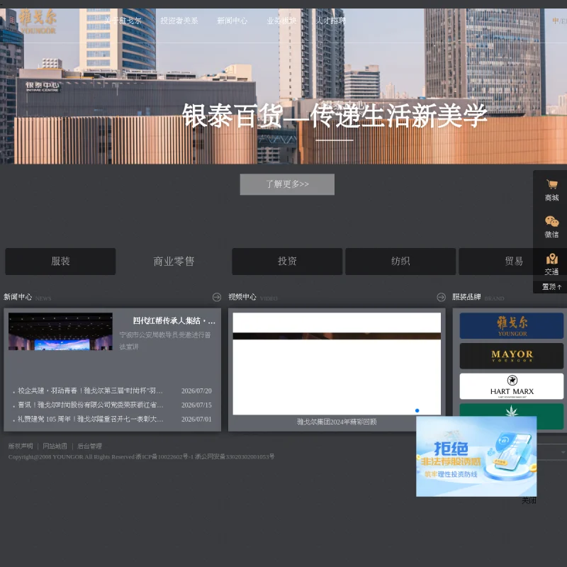Open news item 礼赞建党 105 周年
Viewport: 567px width, 567px height.
tap(91, 419)
